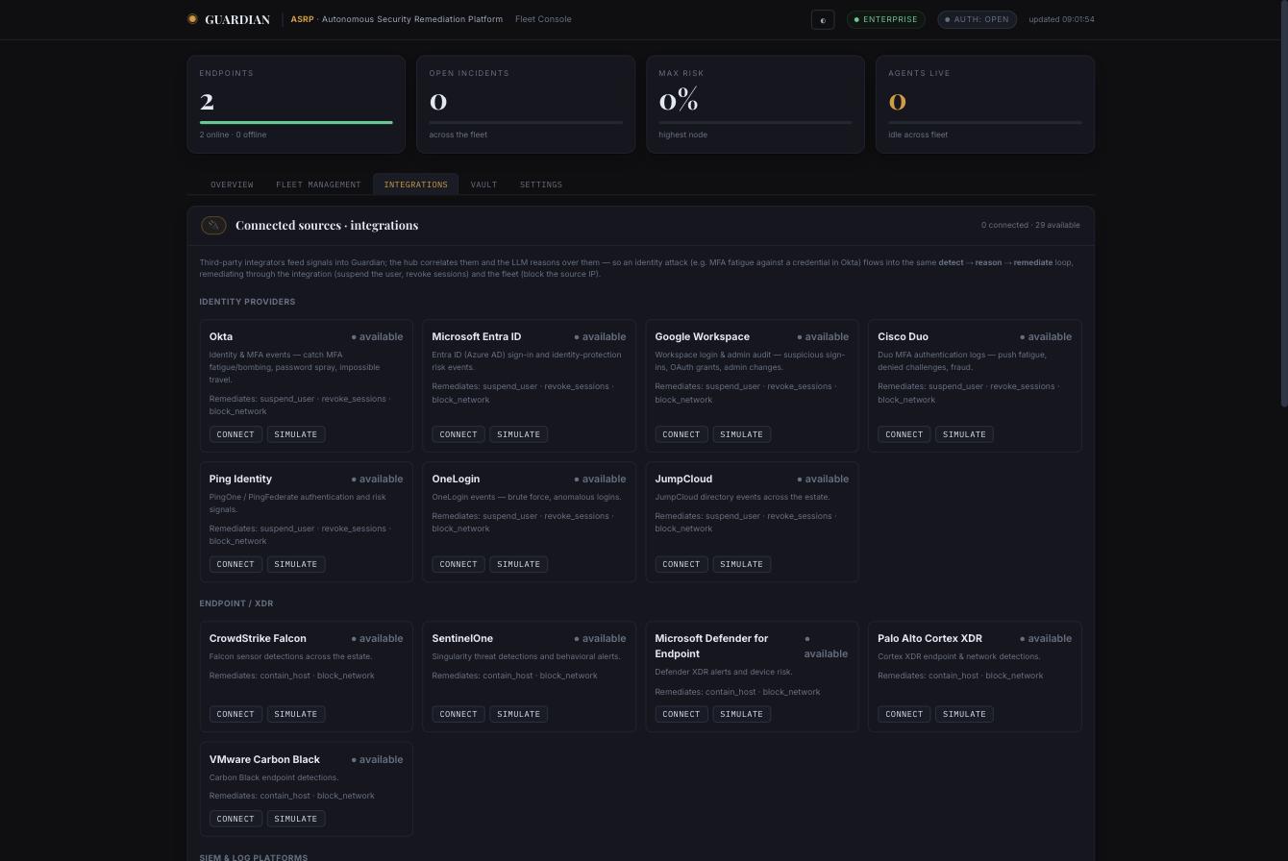The image size is (1288, 861).
Task: Click the VMware Carbon Black title
Action: (x=264, y=759)
